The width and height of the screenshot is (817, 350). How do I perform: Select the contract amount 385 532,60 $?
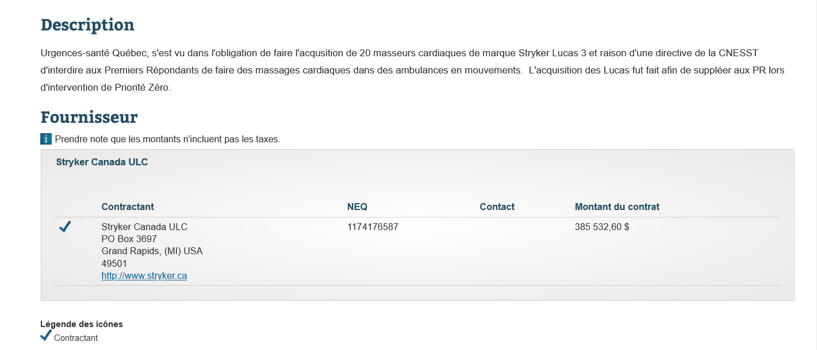click(602, 227)
